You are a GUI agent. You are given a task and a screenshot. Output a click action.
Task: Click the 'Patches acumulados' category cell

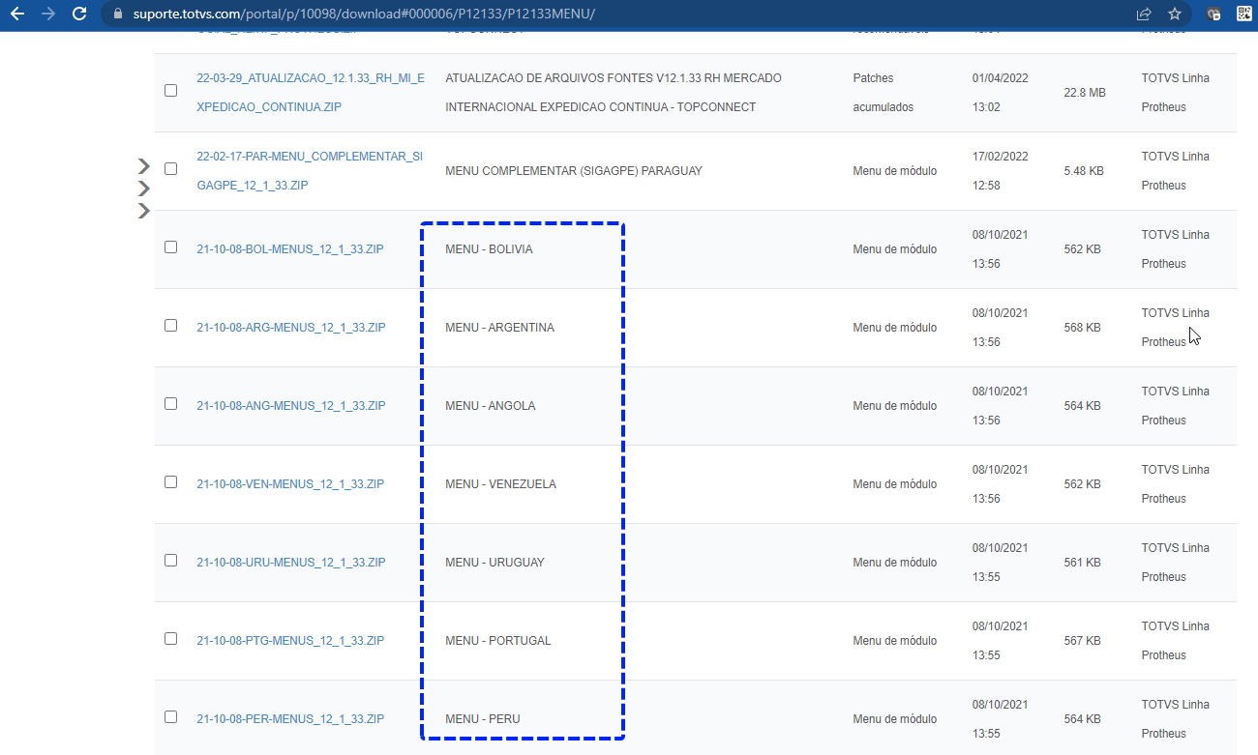(884, 93)
